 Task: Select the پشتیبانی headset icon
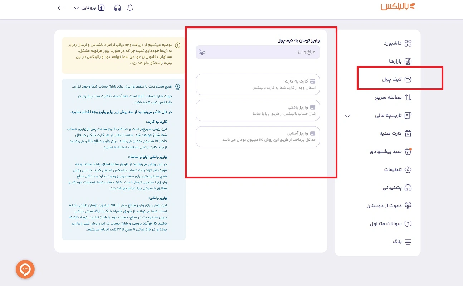pos(408,188)
